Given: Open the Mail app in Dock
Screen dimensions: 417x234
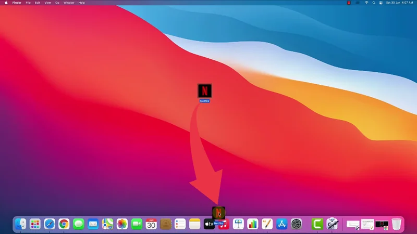Looking at the screenshot, I should 93,224.
